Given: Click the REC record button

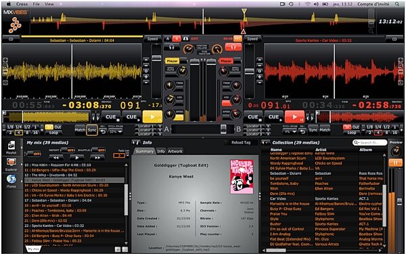Looking at the screenshot, I should coord(238,39).
